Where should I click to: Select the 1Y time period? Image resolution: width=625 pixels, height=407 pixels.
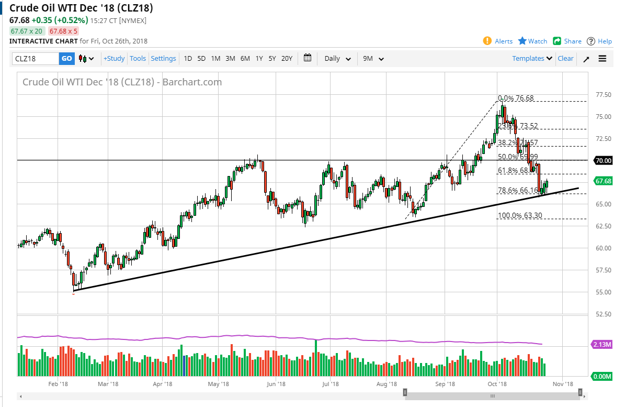click(x=259, y=59)
